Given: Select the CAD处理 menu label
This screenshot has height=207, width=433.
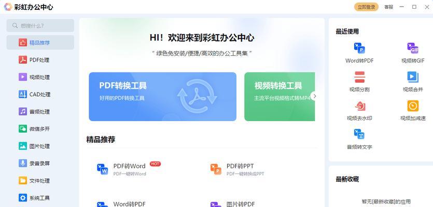Looking at the screenshot, I should 40,95.
